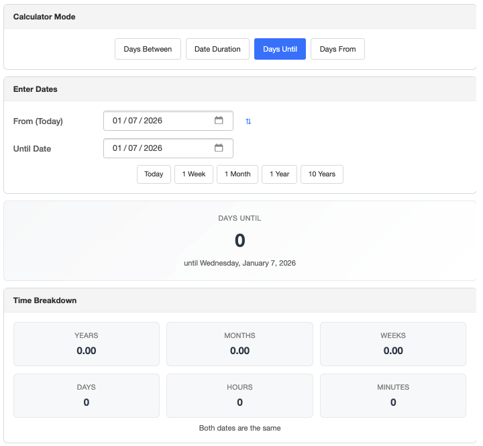Switch to Days Between mode
483x446 pixels.
coord(148,49)
